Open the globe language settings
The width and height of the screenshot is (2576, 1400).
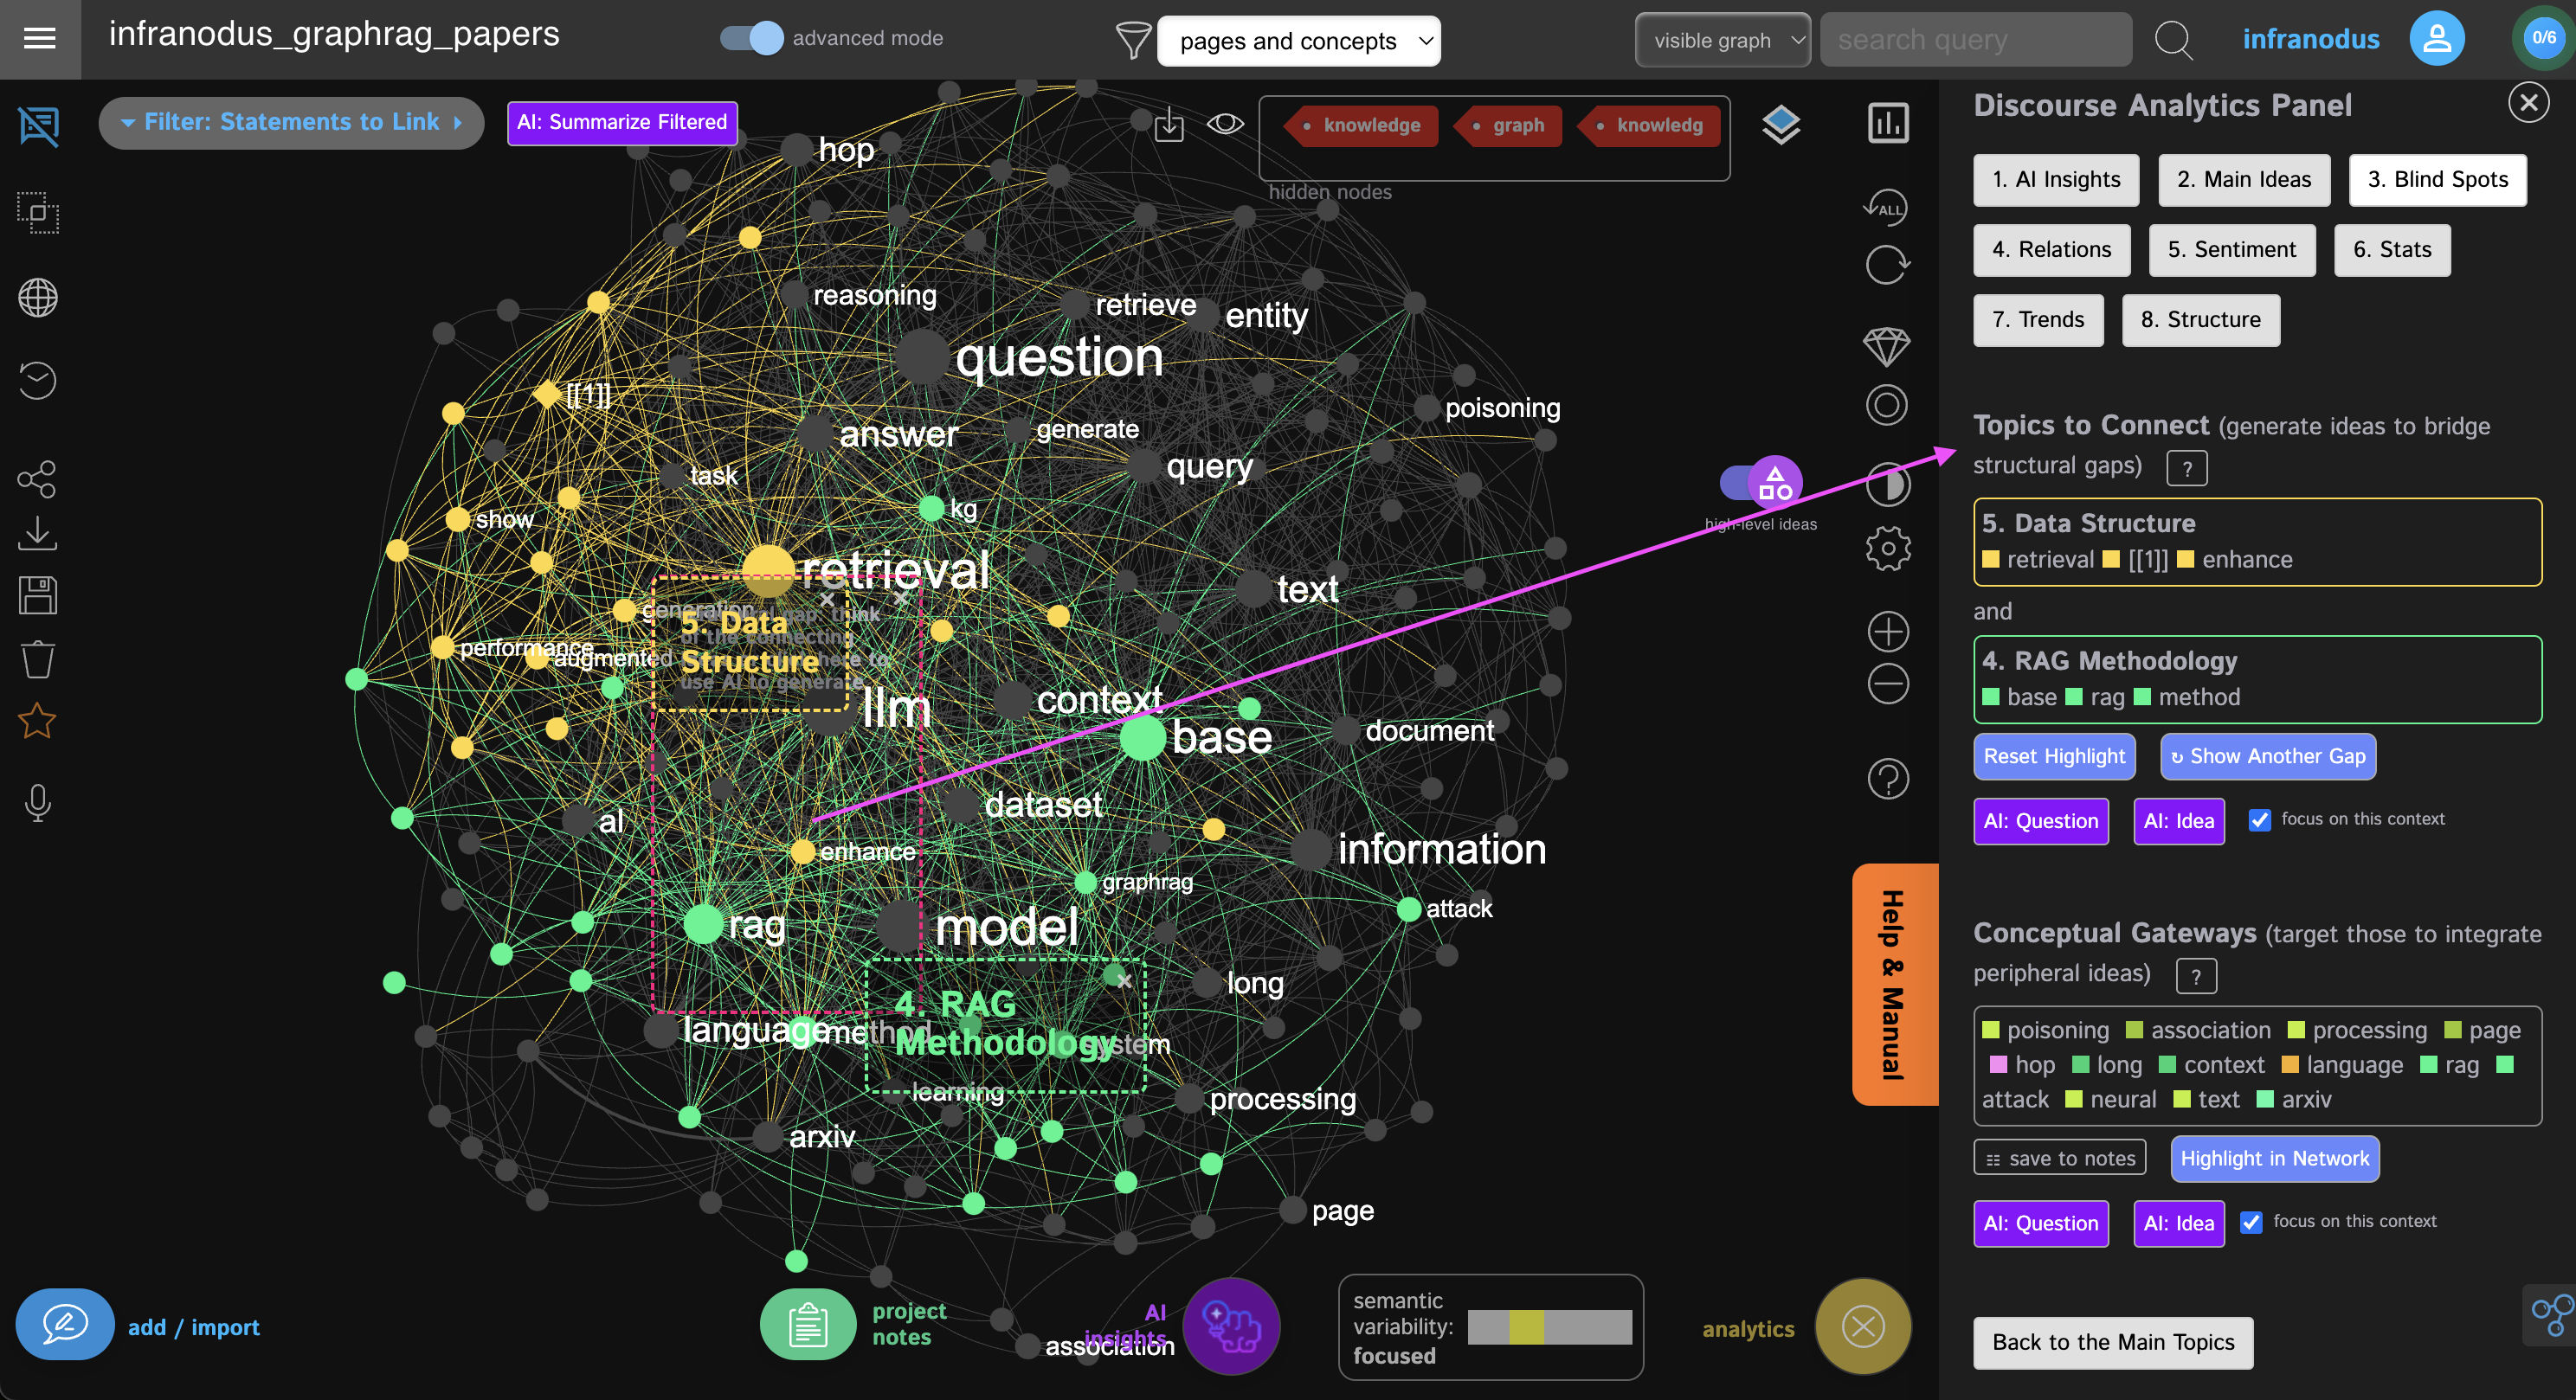[x=38, y=297]
